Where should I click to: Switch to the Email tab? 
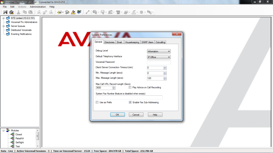pyautogui.click(x=119, y=42)
